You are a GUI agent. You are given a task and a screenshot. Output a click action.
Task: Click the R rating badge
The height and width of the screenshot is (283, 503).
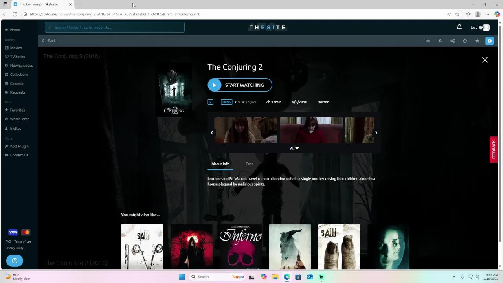click(210, 102)
